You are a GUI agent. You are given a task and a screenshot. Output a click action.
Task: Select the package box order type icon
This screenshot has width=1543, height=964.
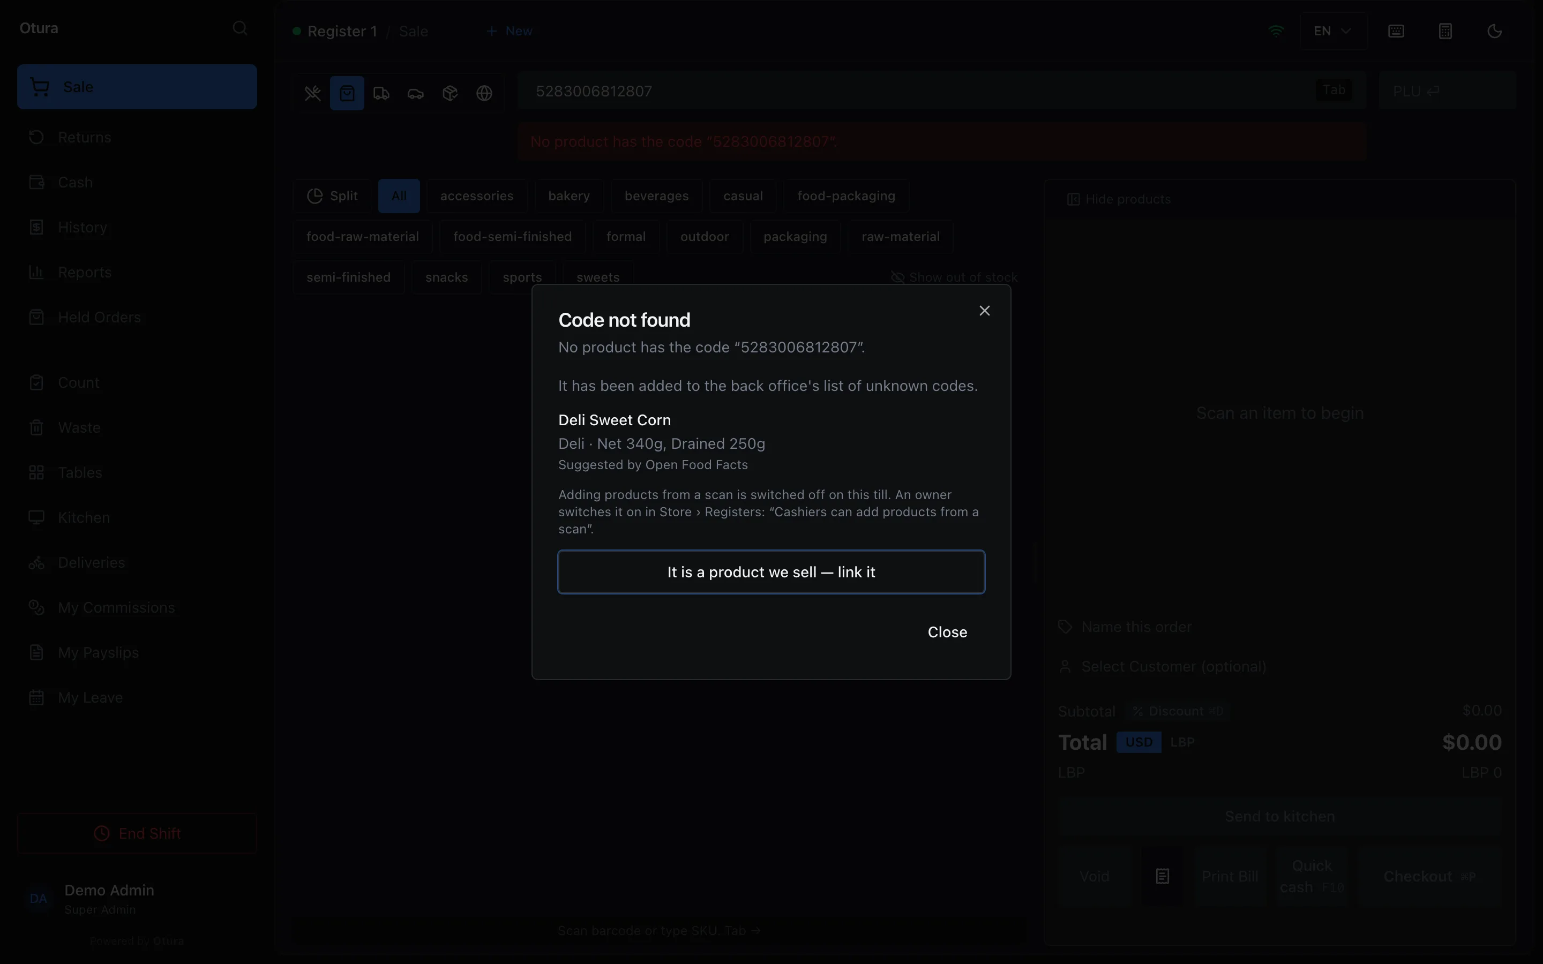pos(450,93)
